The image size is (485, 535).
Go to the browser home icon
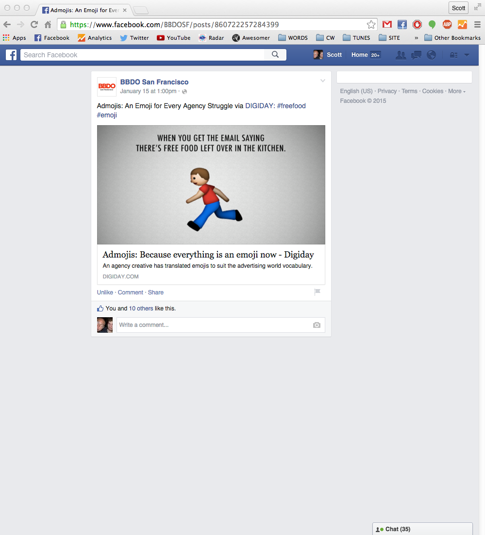point(48,25)
